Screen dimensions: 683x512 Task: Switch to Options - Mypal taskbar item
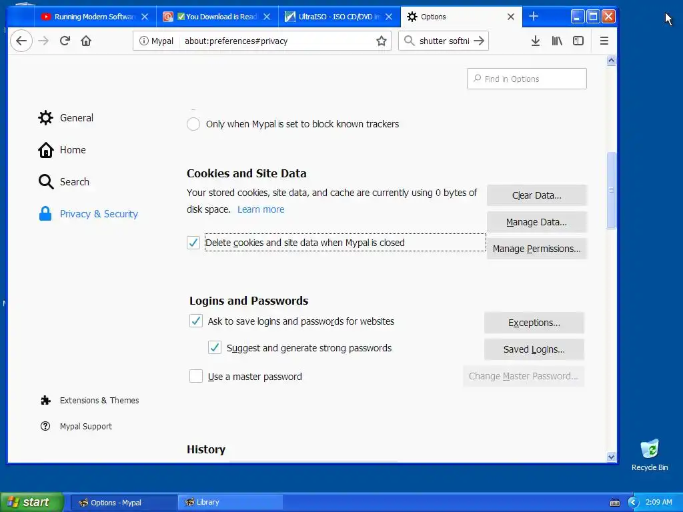coord(123,503)
